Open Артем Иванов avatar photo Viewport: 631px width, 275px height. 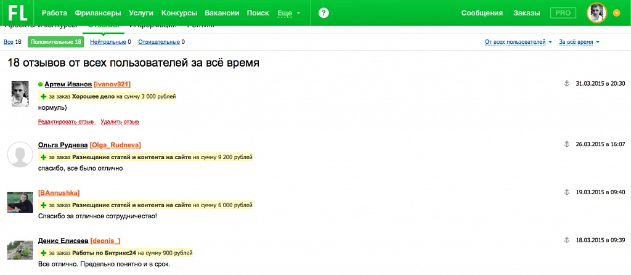20,93
